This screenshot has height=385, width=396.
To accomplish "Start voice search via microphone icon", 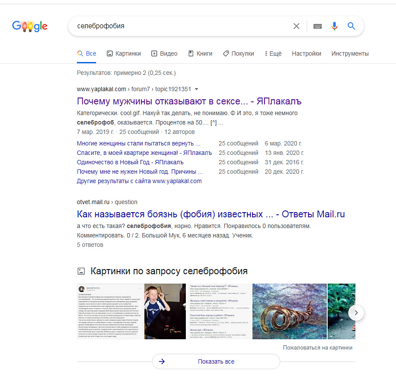I will [x=334, y=26].
